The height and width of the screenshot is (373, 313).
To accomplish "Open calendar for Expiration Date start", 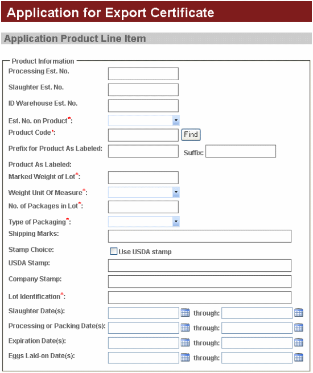I will [185, 342].
